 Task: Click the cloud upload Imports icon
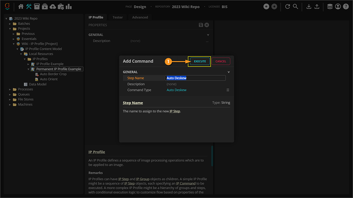(x=53, y=6)
